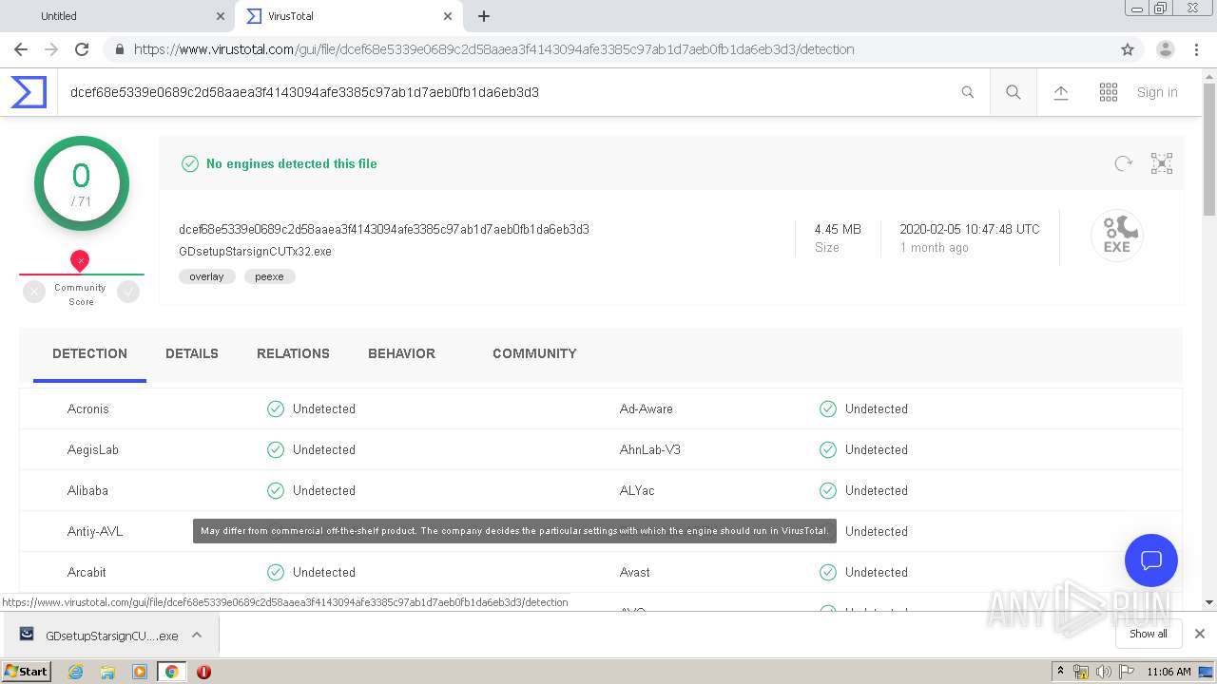Close the VirusTotal browser tab

[448, 16]
